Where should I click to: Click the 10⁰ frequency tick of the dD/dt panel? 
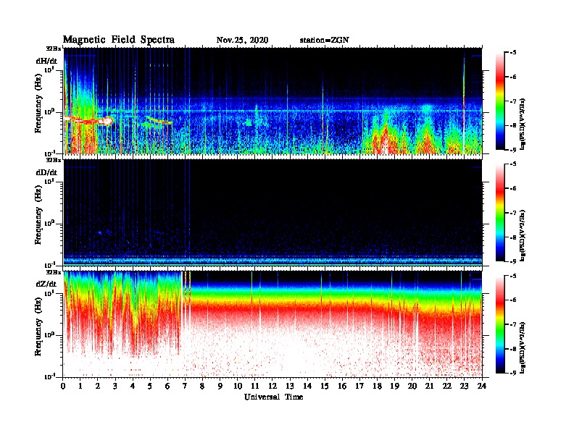(x=50, y=223)
